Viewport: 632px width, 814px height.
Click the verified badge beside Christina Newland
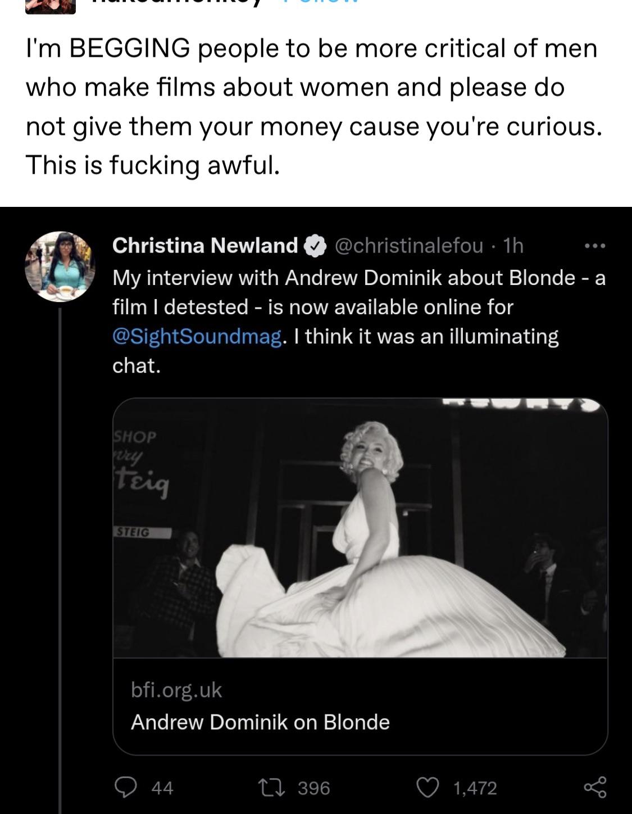[315, 246]
